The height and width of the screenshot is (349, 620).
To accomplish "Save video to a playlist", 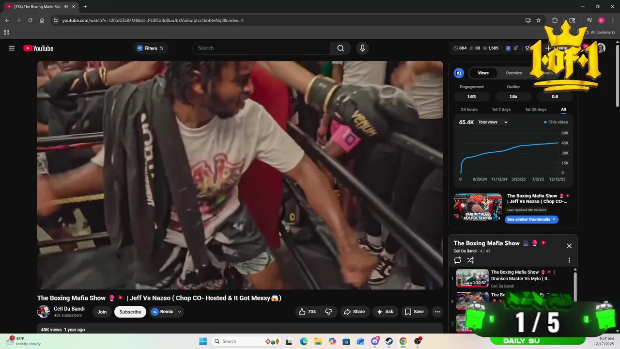I will (x=414, y=312).
